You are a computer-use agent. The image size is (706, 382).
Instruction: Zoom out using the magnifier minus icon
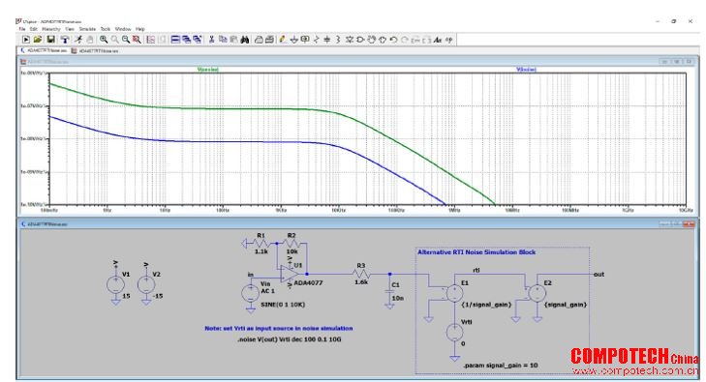126,40
